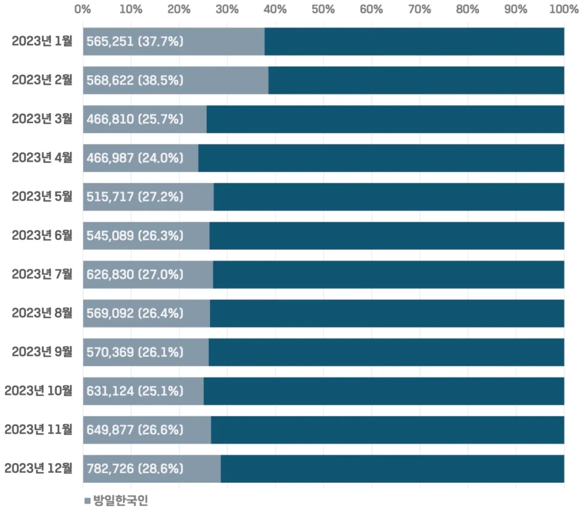Click the 100% axis tick label
Screen dimensions: 586x516
click(563, 9)
